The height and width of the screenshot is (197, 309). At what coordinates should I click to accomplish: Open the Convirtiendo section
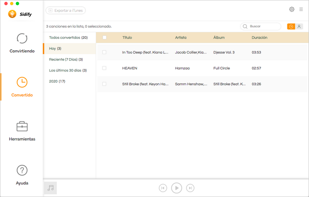coord(22,43)
